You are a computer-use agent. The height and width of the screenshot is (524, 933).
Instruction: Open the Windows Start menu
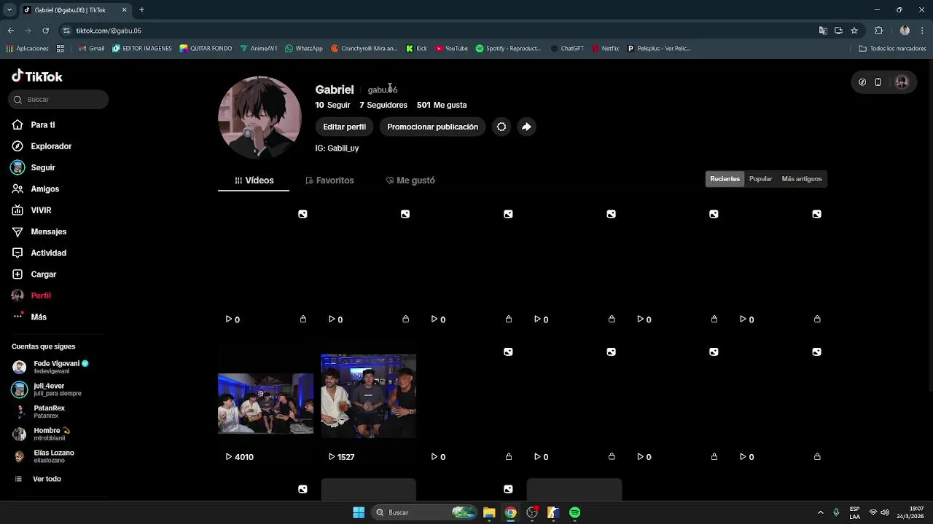359,512
